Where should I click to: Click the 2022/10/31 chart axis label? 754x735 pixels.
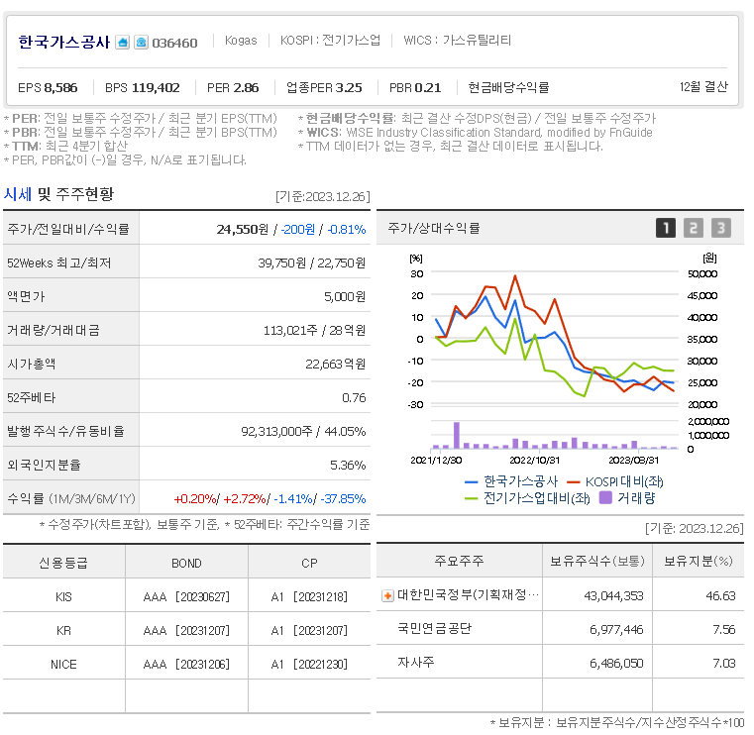coord(535,460)
